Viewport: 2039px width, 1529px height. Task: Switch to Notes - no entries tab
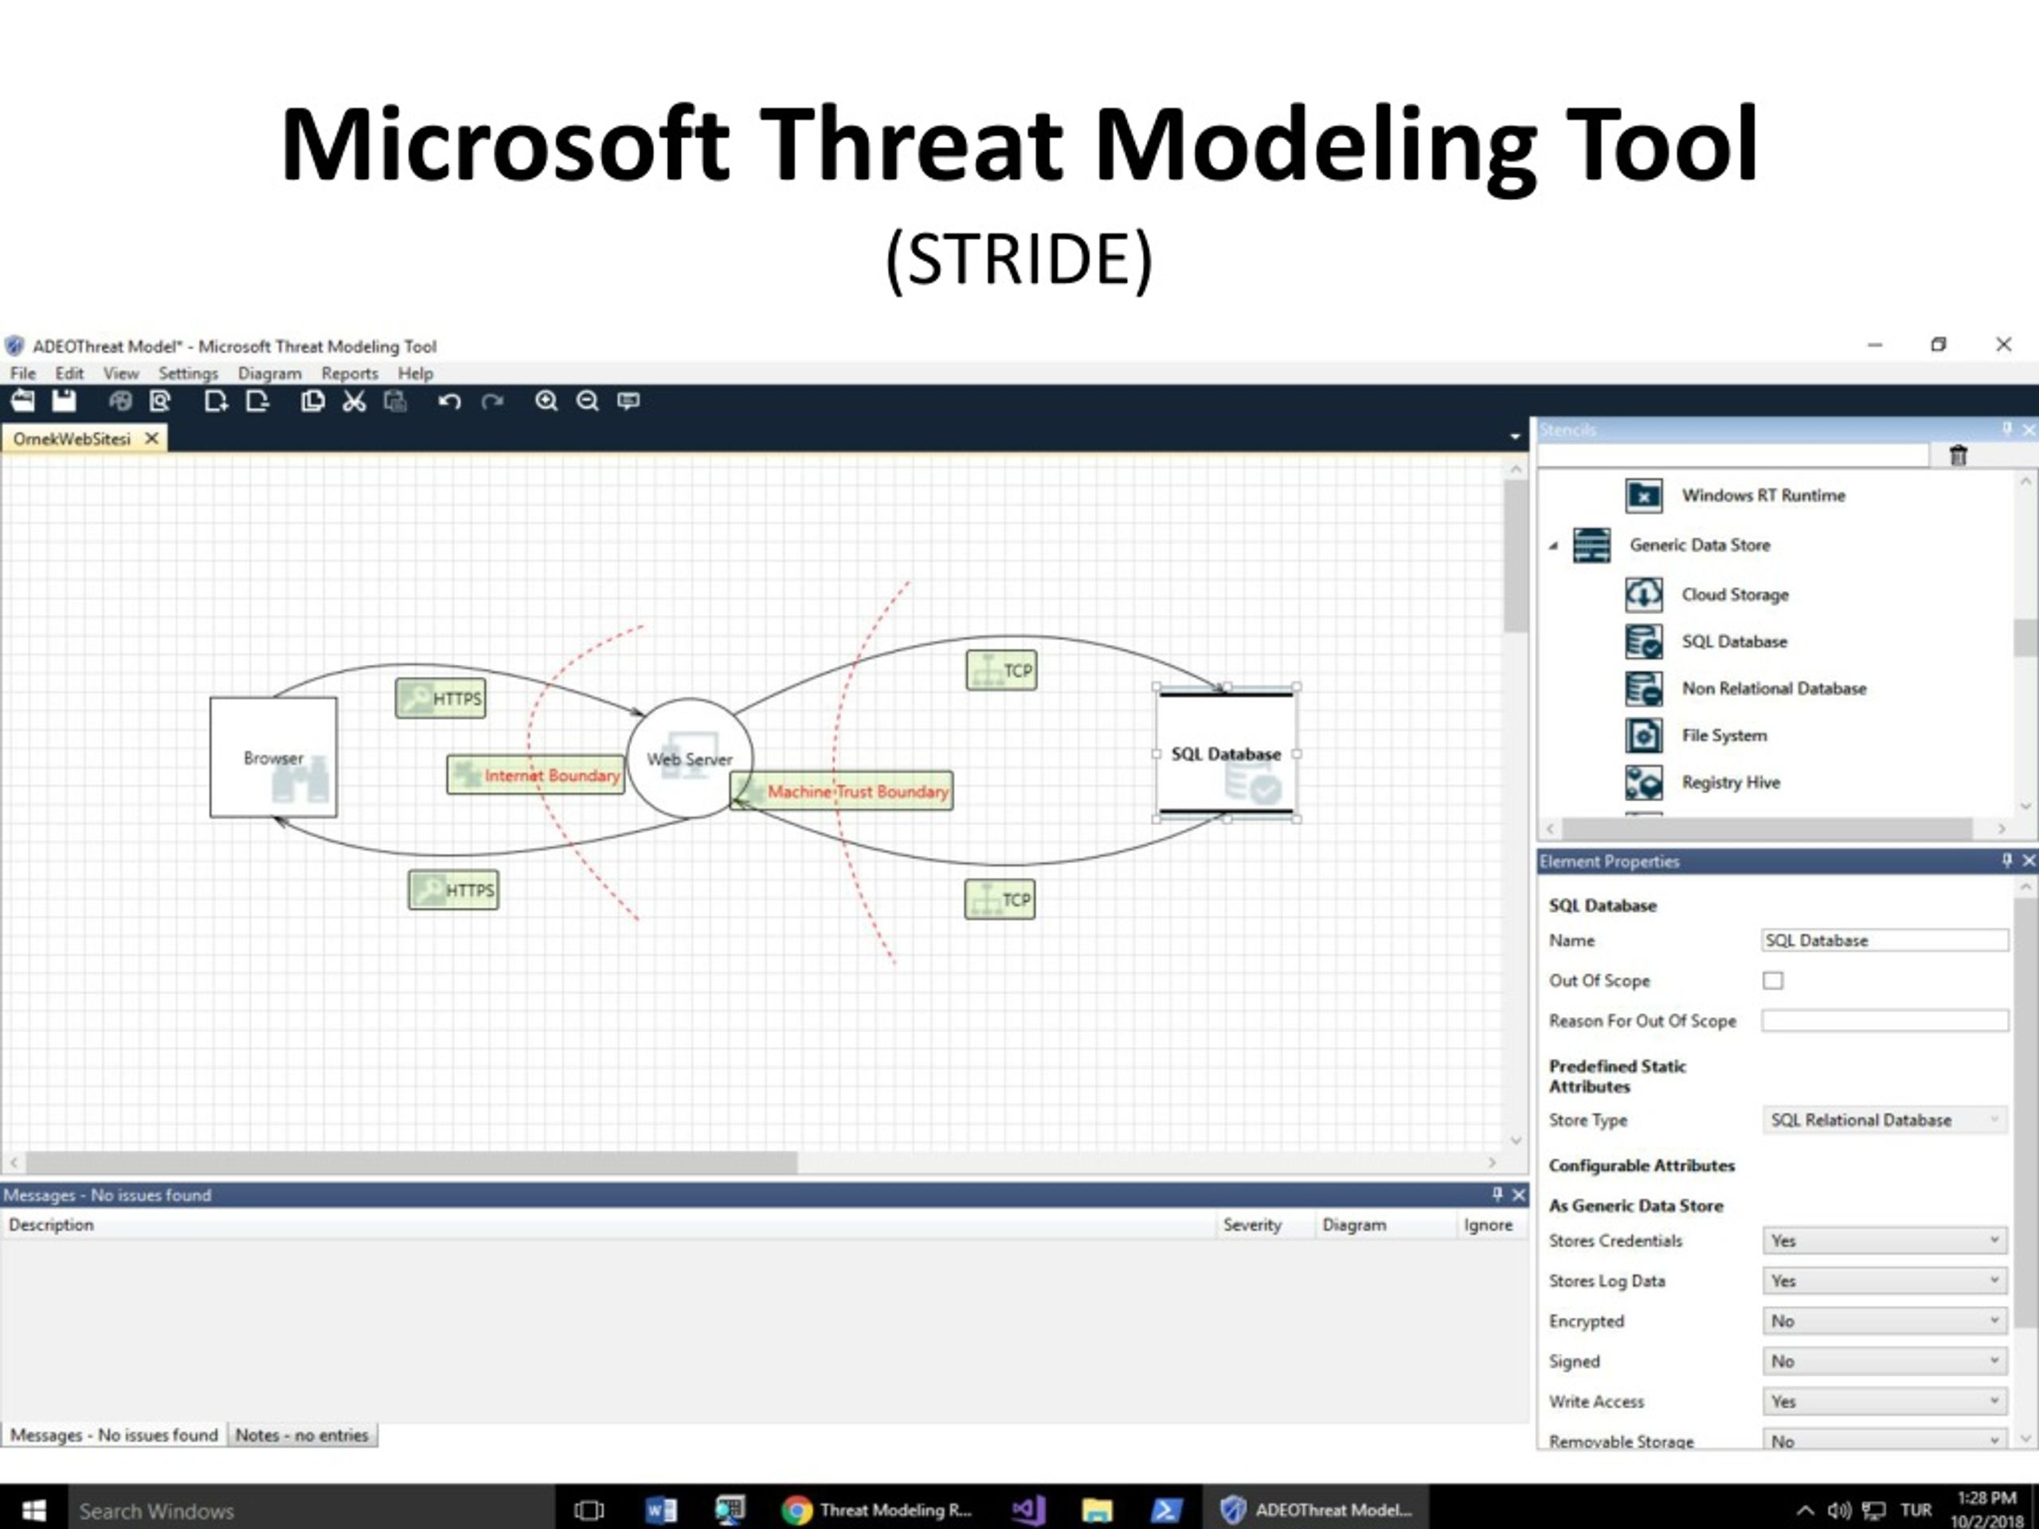[x=301, y=1435]
